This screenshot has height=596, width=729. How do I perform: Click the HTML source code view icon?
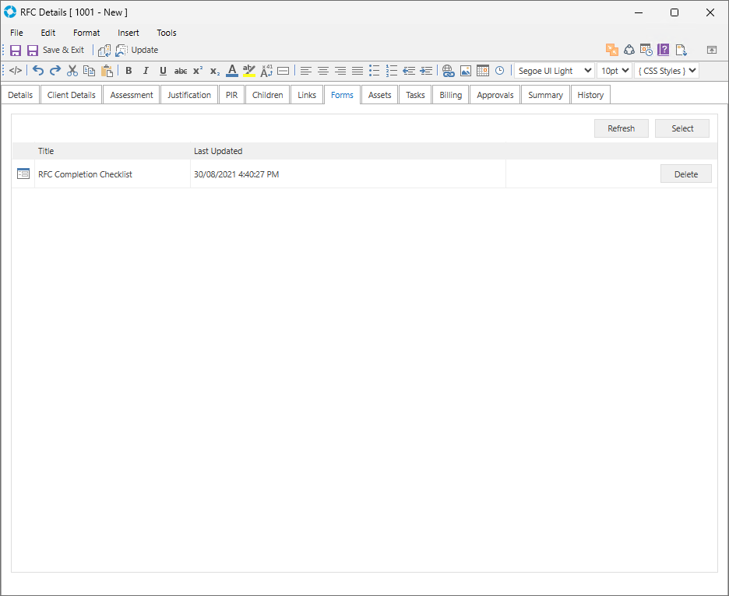tap(16, 71)
